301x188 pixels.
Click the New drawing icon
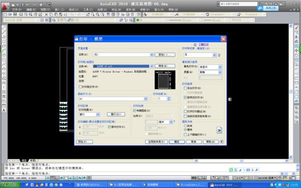[6, 15]
